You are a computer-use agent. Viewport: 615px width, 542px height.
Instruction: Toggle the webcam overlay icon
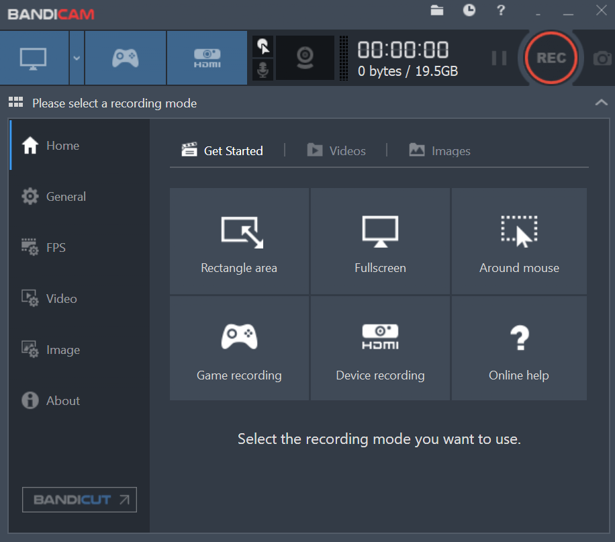[305, 58]
